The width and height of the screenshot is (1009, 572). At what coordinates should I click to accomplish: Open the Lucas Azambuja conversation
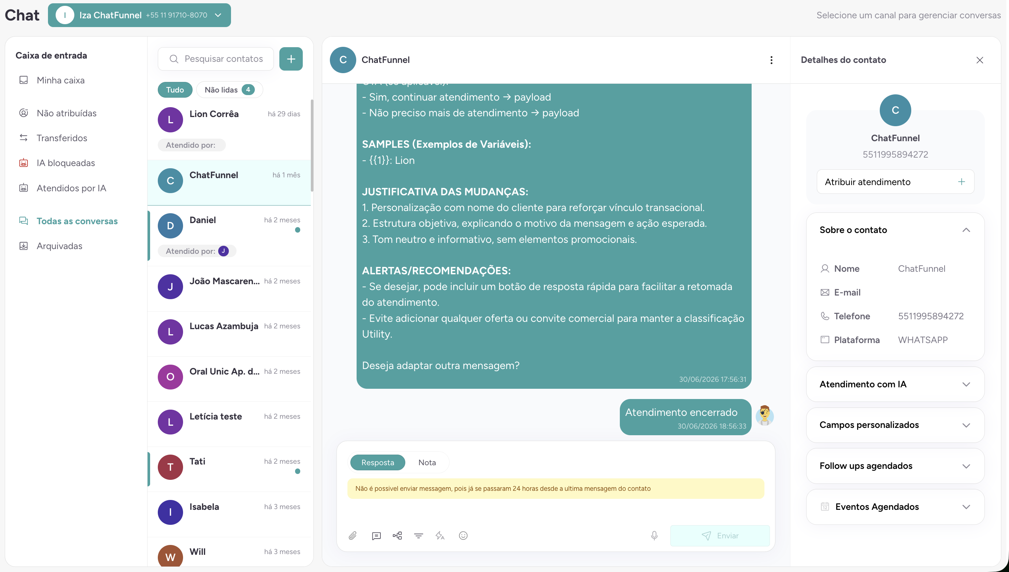(x=229, y=334)
